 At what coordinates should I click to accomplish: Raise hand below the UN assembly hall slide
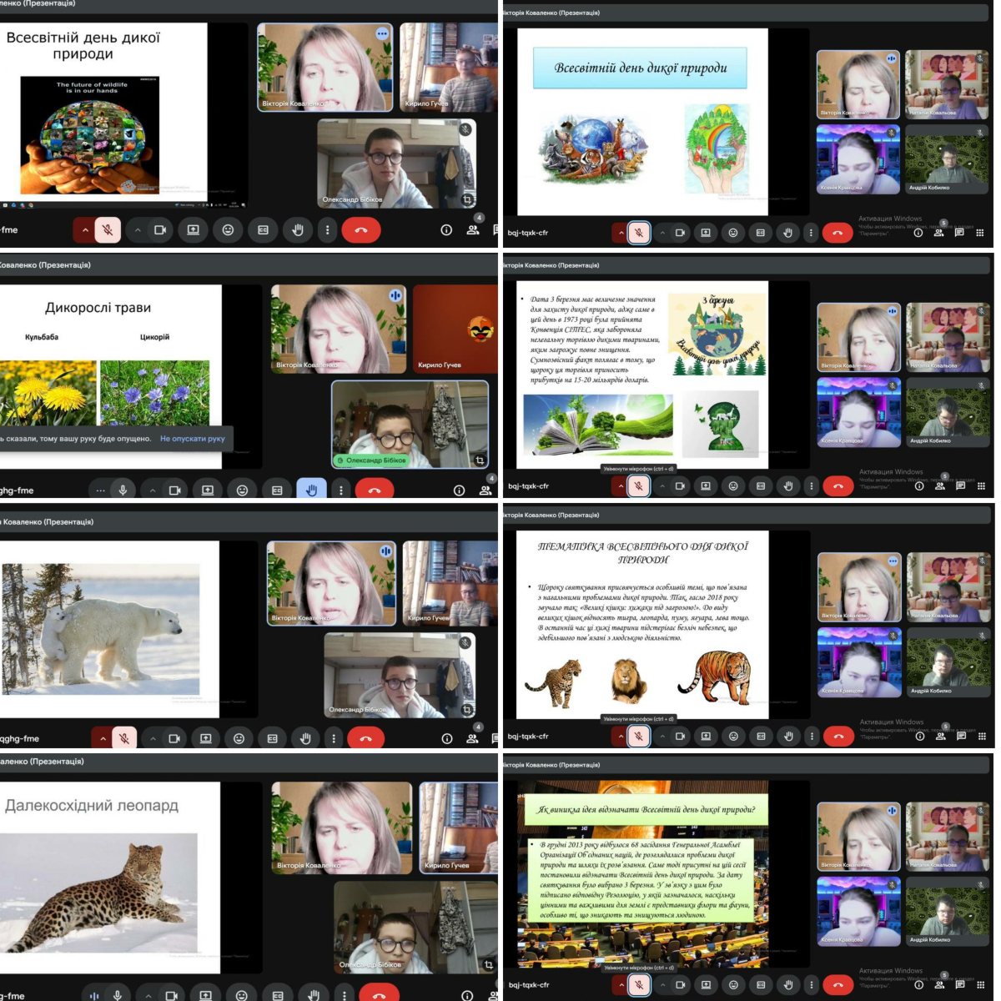coord(788,985)
